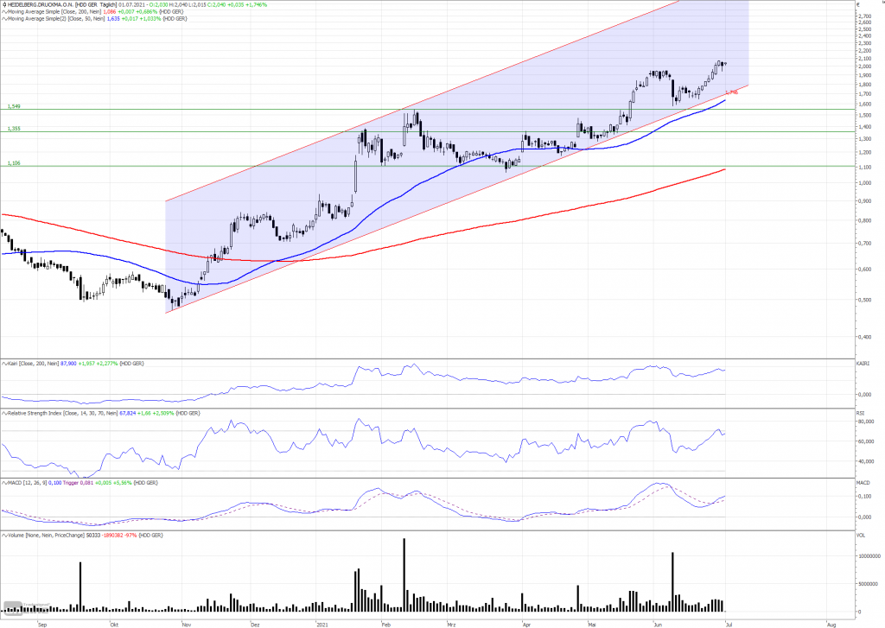Click the icon before Relative Strength Index label

4,414
